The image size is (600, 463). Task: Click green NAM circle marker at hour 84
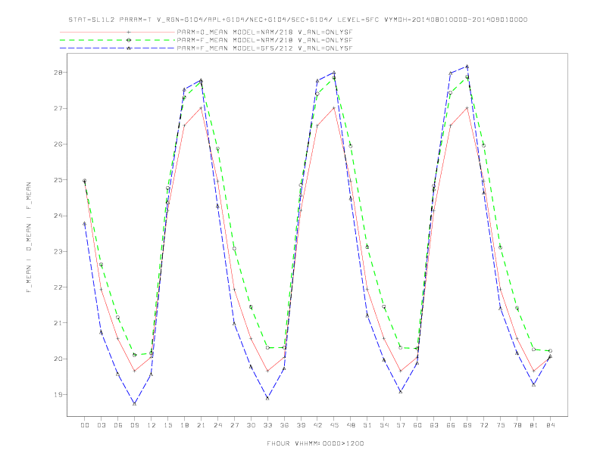coord(550,351)
